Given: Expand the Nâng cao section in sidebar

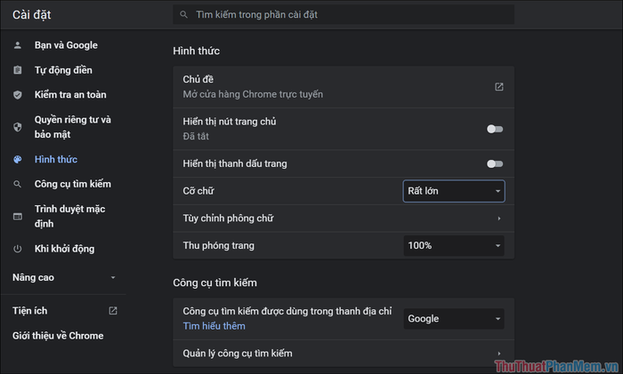Looking at the screenshot, I should [x=63, y=278].
